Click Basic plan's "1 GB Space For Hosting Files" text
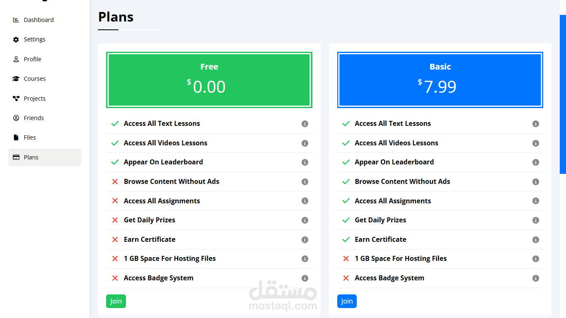The image size is (566, 318). pyautogui.click(x=401, y=258)
